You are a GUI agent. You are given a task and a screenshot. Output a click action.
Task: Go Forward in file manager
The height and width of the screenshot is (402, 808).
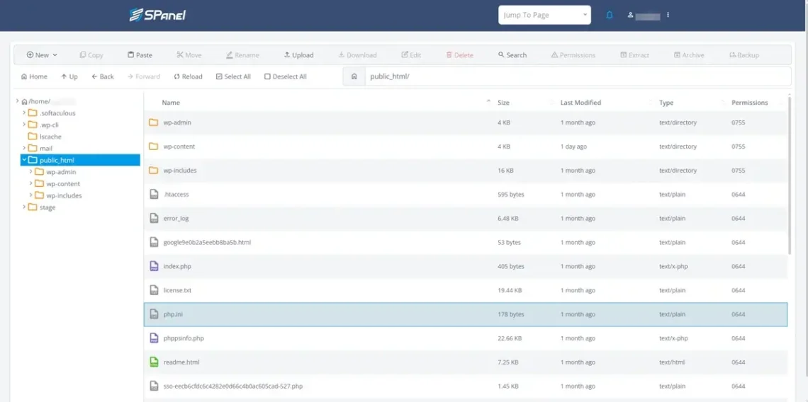143,76
